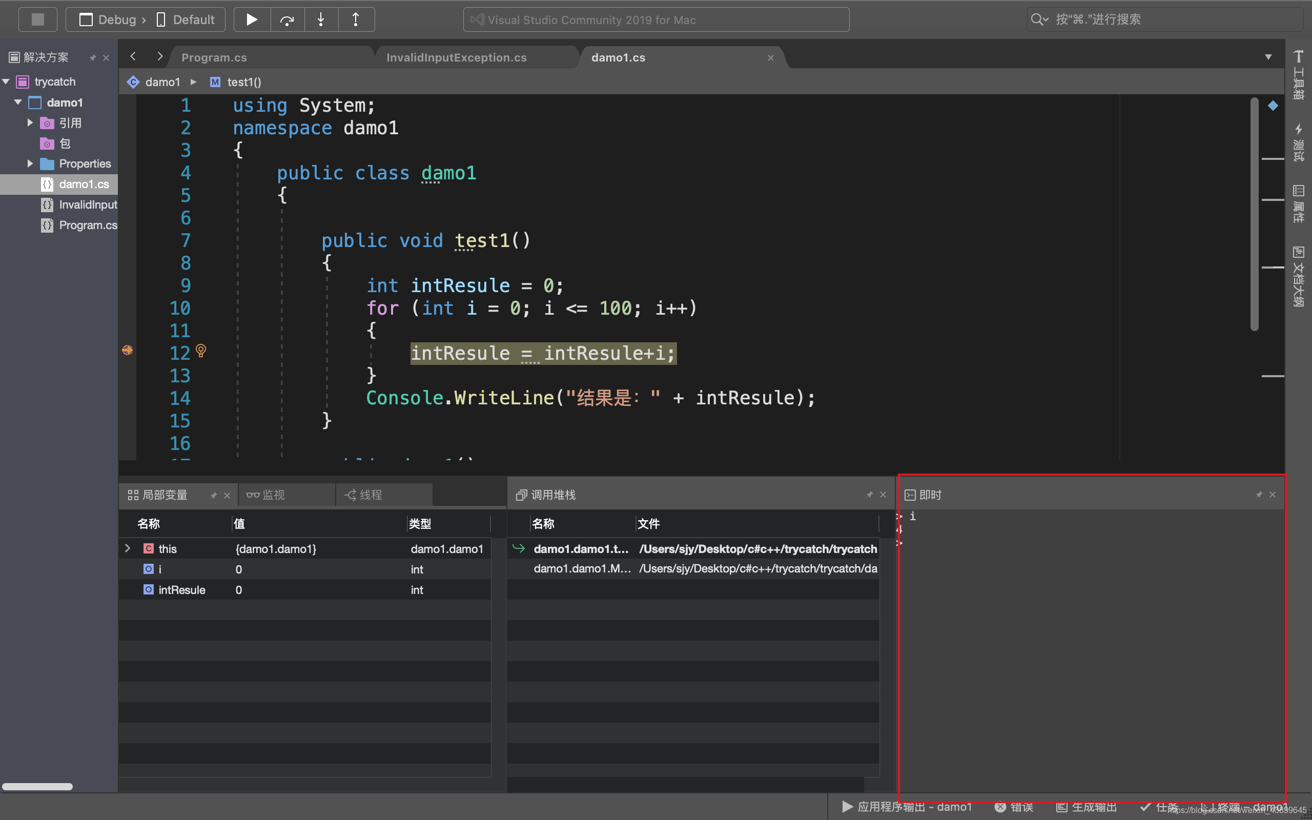Click the Continue execution play button
Viewport: 1312px width, 820px height.
(252, 19)
